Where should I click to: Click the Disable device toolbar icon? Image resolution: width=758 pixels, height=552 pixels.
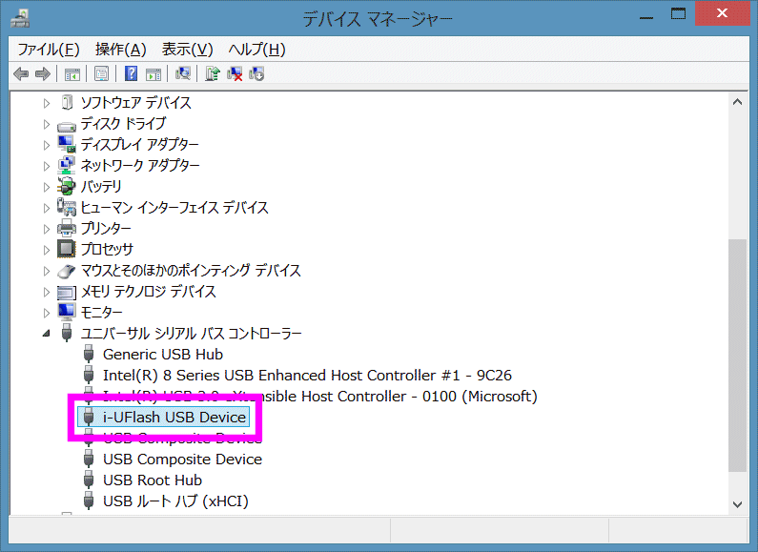[256, 73]
